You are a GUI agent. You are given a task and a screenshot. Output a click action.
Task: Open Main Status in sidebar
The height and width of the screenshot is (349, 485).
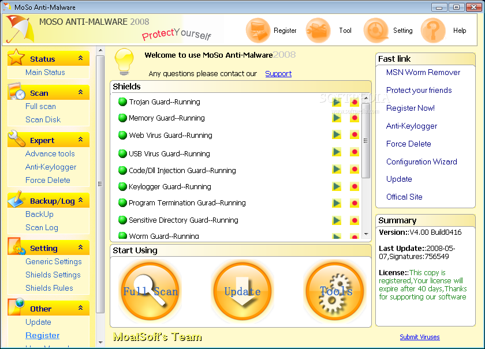[45, 72]
